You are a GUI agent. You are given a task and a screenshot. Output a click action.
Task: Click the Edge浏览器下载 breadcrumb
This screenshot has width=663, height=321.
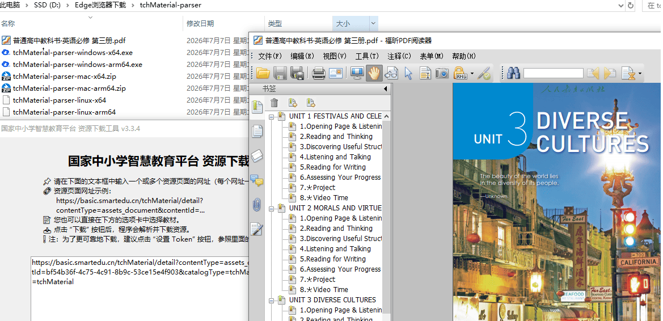[100, 6]
